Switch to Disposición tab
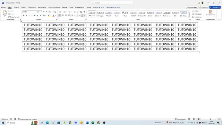This screenshot has width=222, height=125. coord(32,7)
